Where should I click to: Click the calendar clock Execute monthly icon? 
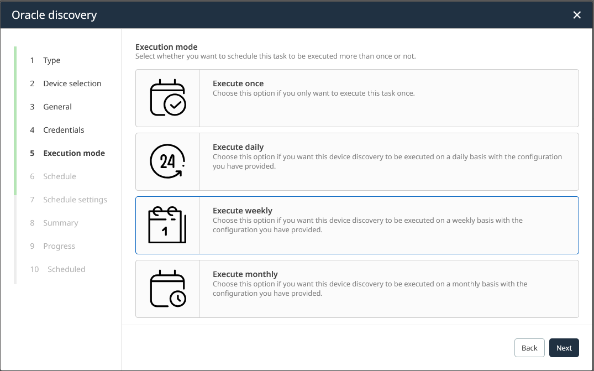click(167, 289)
